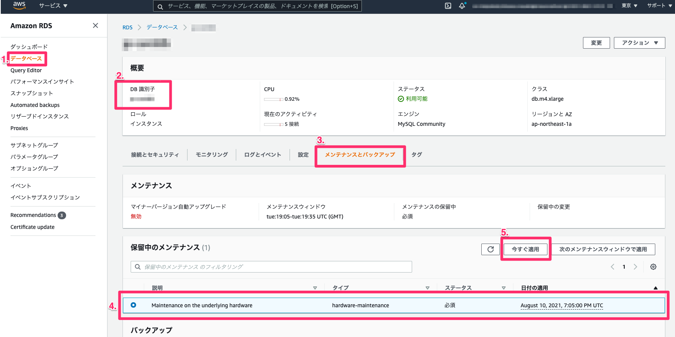Open リザーブドインスタンス in sidebar
Viewport: 675px width, 337px height.
(39, 116)
